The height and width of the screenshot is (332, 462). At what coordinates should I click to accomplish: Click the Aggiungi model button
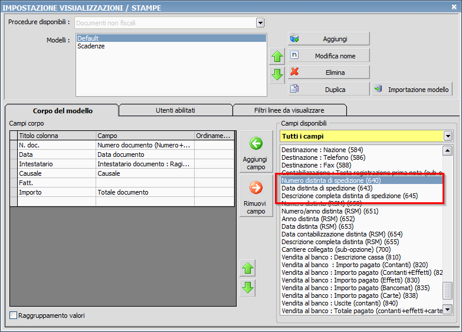point(329,39)
